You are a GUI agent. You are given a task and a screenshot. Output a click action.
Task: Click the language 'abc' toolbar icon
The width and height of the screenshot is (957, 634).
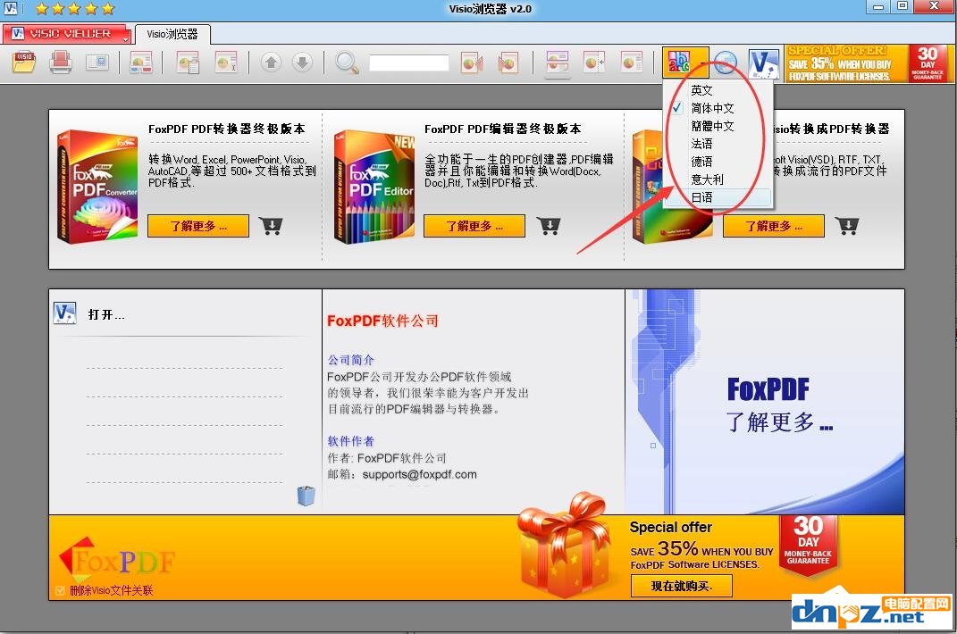tap(684, 63)
